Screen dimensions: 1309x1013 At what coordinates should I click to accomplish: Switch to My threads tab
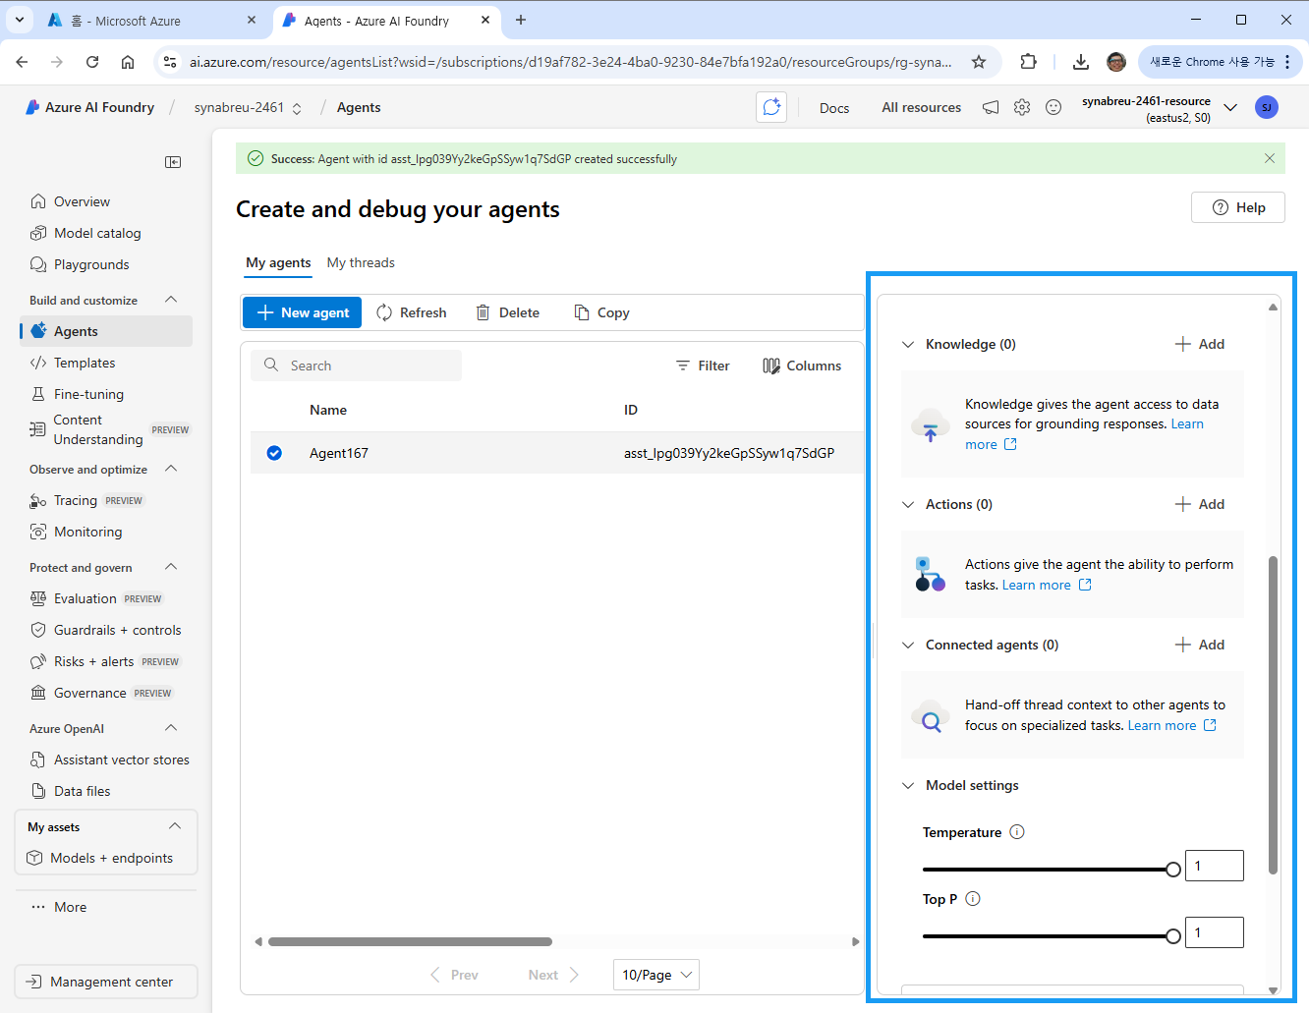[x=361, y=262]
